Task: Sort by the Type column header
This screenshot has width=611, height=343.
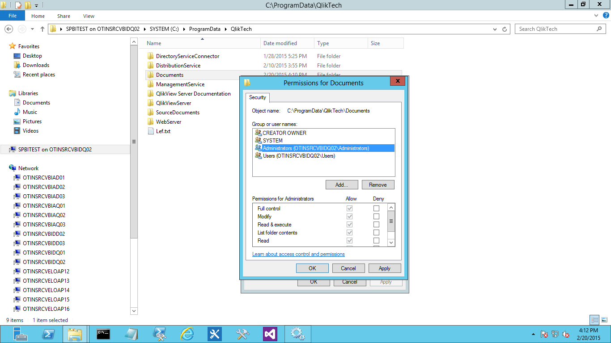Action: tap(341, 43)
